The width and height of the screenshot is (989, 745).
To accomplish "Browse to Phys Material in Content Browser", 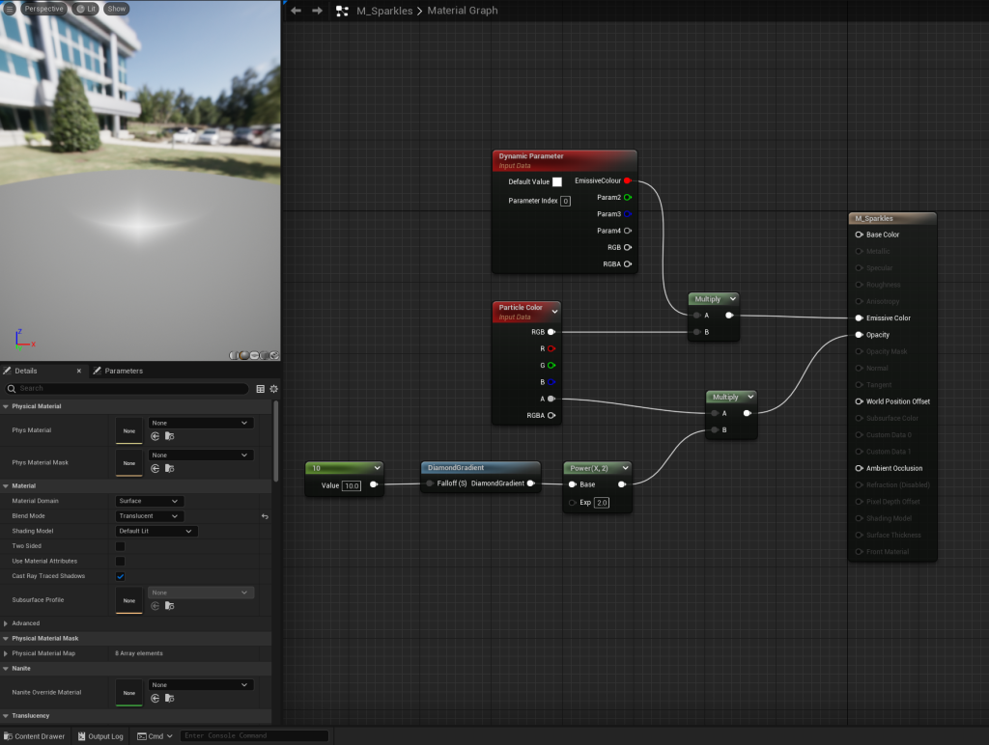I will coord(169,436).
